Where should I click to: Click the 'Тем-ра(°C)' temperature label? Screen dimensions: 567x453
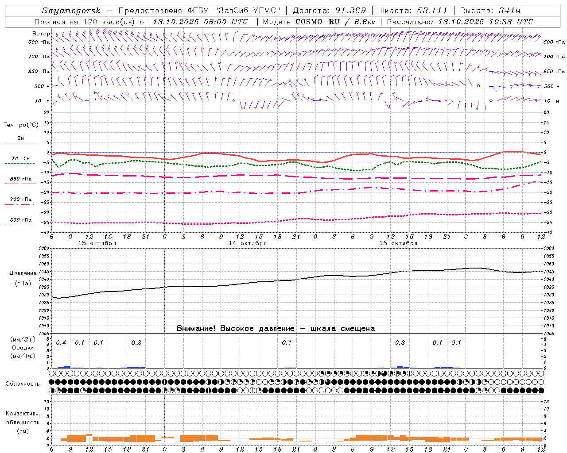(21, 125)
